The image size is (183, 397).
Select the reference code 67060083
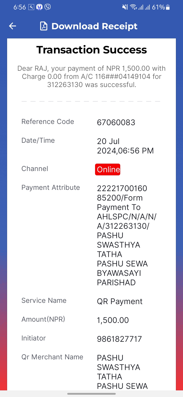[x=116, y=123]
